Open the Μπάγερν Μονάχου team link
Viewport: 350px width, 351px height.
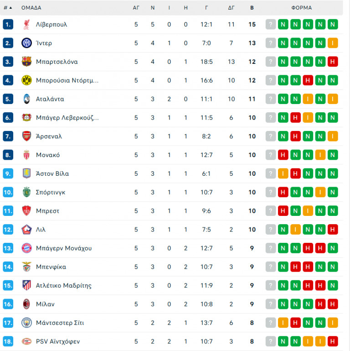pyautogui.click(x=64, y=248)
